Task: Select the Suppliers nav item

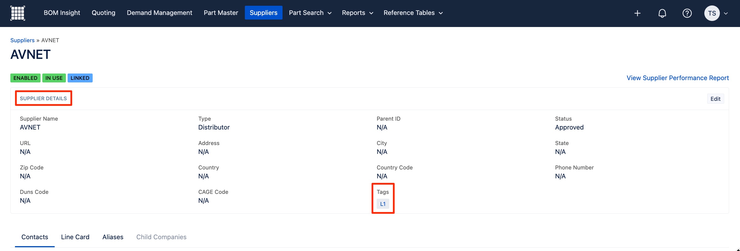Action: point(264,13)
